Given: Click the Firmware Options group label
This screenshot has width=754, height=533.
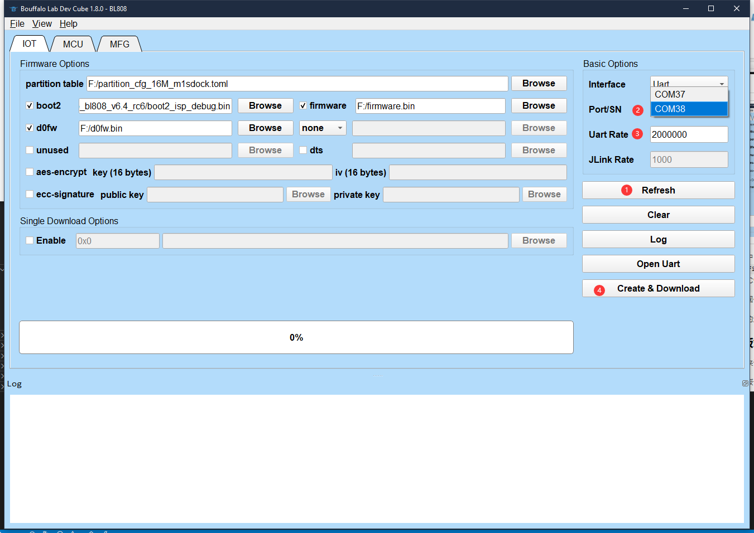Looking at the screenshot, I should (x=55, y=64).
